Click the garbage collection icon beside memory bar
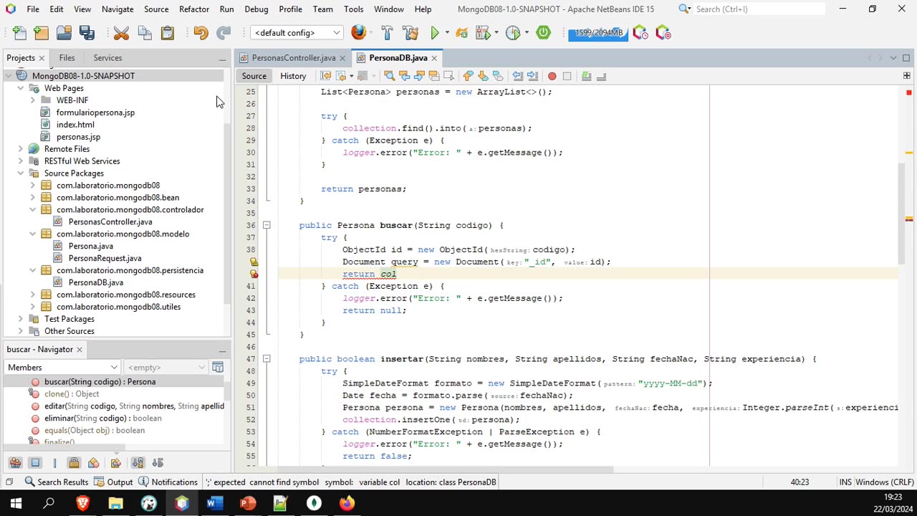This screenshot has height=516, width=917. pos(640,33)
